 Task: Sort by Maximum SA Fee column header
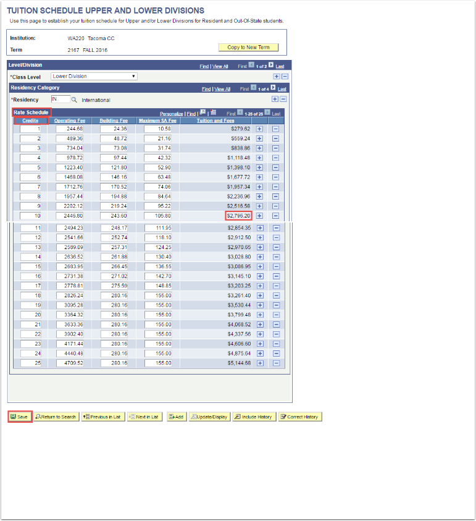pos(157,121)
